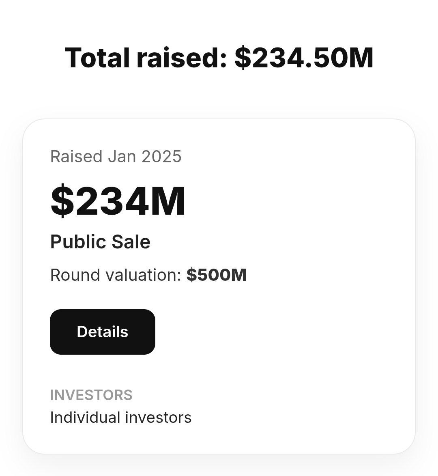The image size is (438, 476).
Task: Select the year '2025' in raised date
Action: click(161, 157)
